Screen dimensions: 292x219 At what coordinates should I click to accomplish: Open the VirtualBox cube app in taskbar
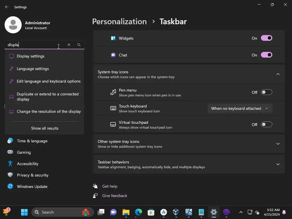(x=176, y=212)
